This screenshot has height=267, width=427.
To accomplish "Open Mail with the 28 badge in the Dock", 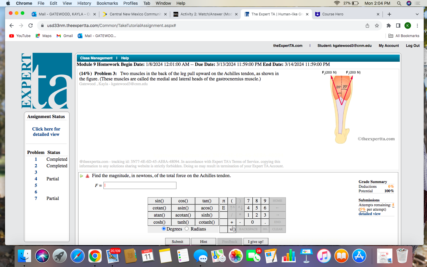I will coord(253,255).
